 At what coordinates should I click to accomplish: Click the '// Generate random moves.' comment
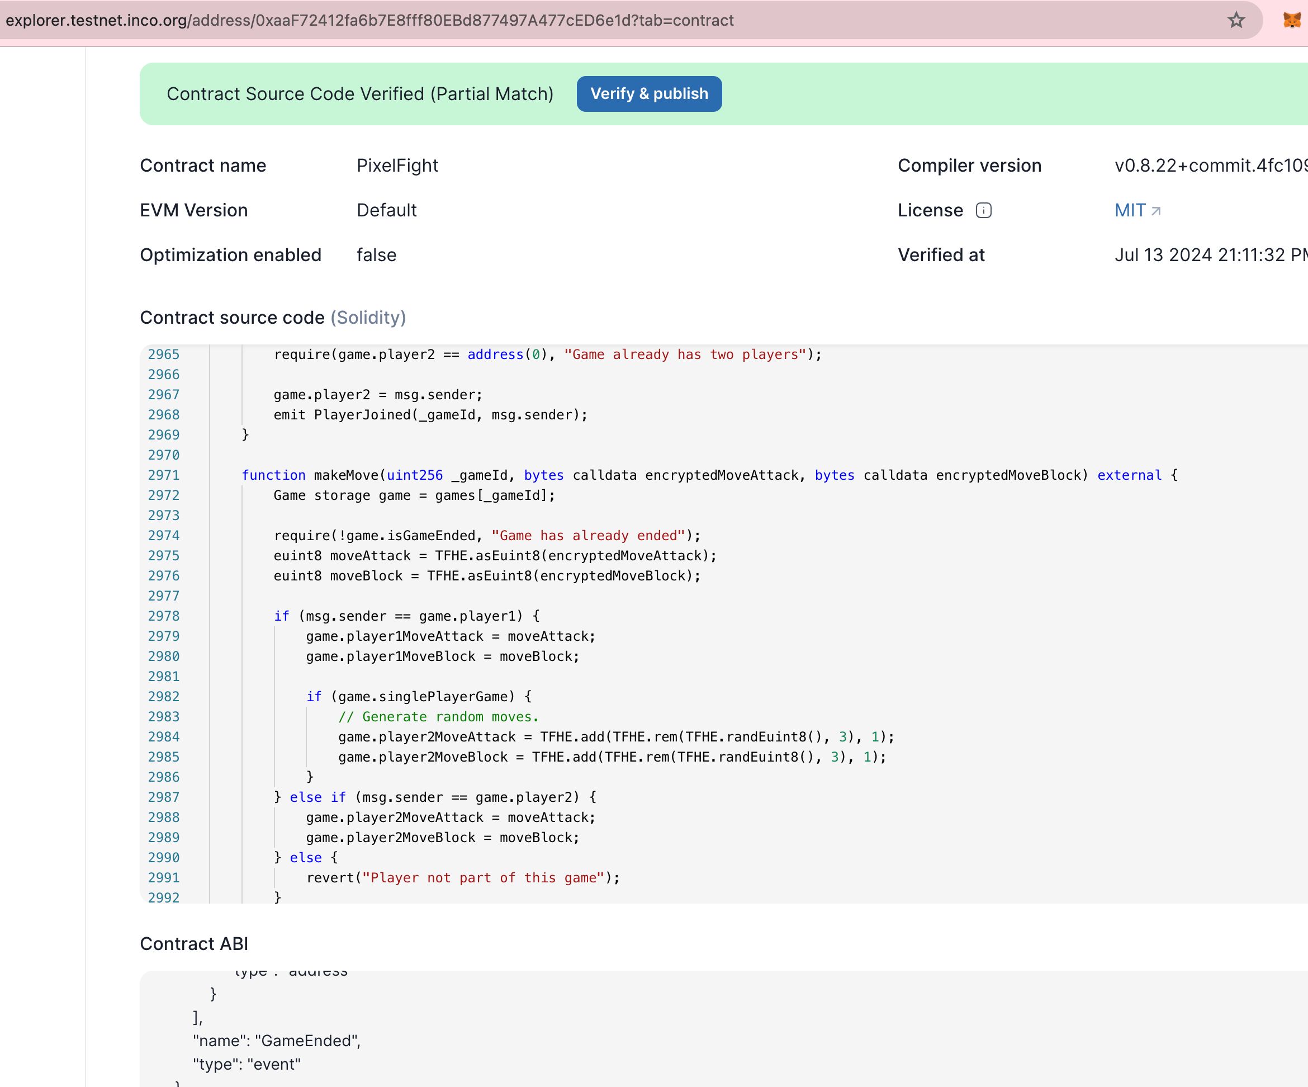pos(438,717)
